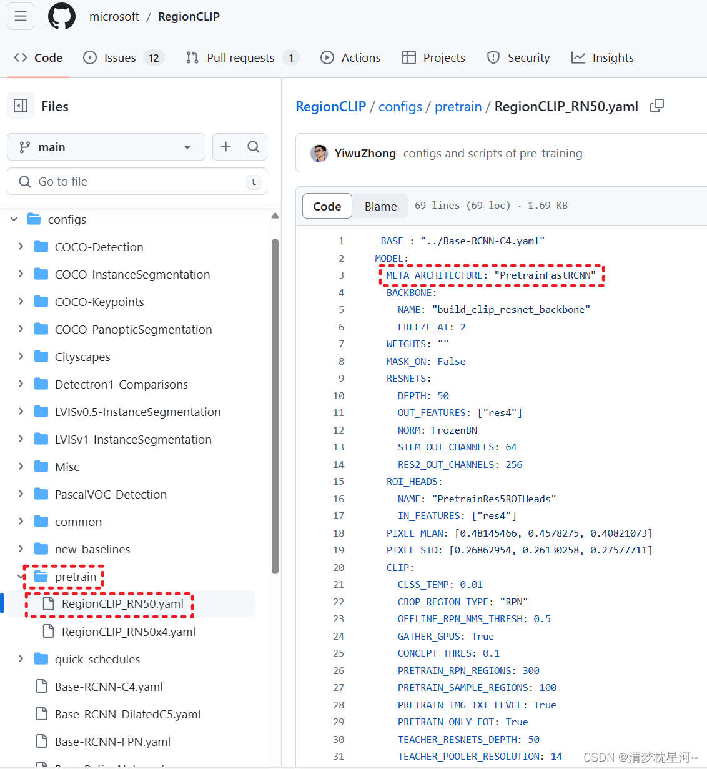Expand the LVISv0.5-InstanceSegmentation folder chevron

[x=21, y=412]
